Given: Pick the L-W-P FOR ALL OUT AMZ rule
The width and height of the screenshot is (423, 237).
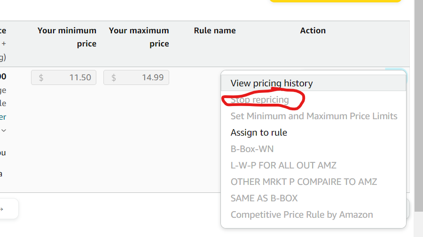Looking at the screenshot, I should pos(283,165).
